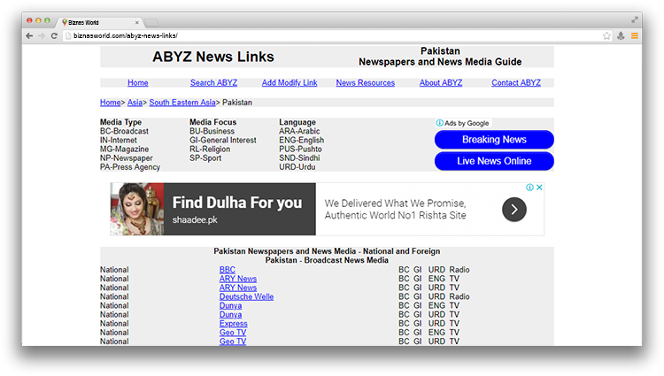This screenshot has height=376, width=664.
Task: Open the Dunya ENG TV link
Action: pyautogui.click(x=231, y=305)
